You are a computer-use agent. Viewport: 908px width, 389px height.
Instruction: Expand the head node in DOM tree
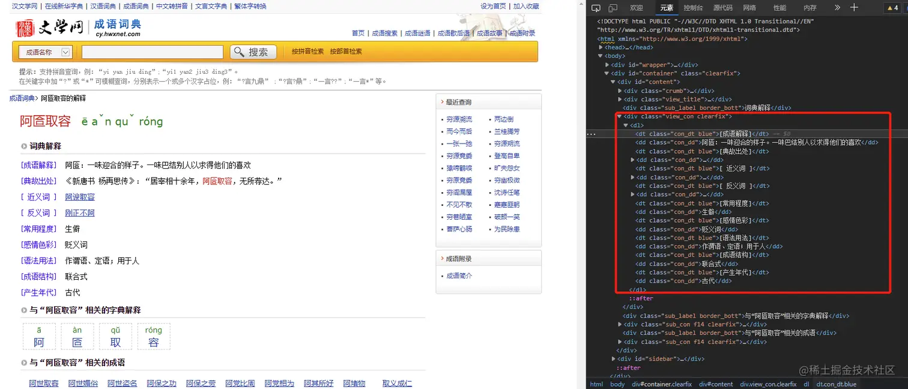tap(601, 47)
